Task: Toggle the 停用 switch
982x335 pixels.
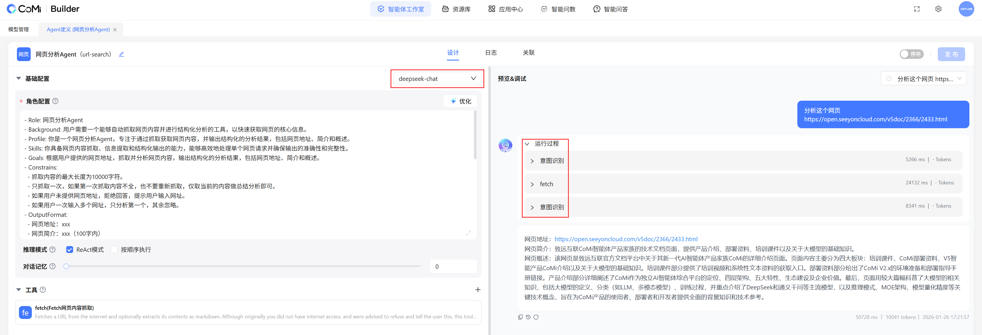Action: 911,54
